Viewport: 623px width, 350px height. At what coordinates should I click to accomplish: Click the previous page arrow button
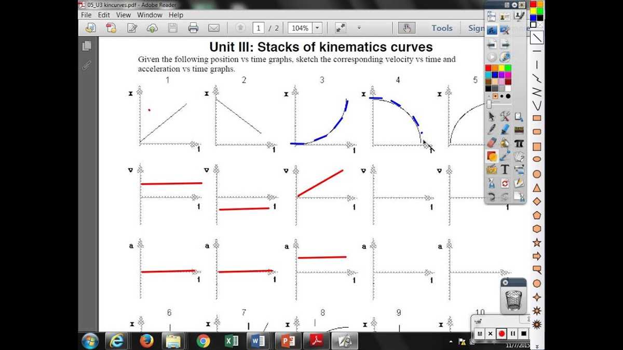tap(240, 28)
